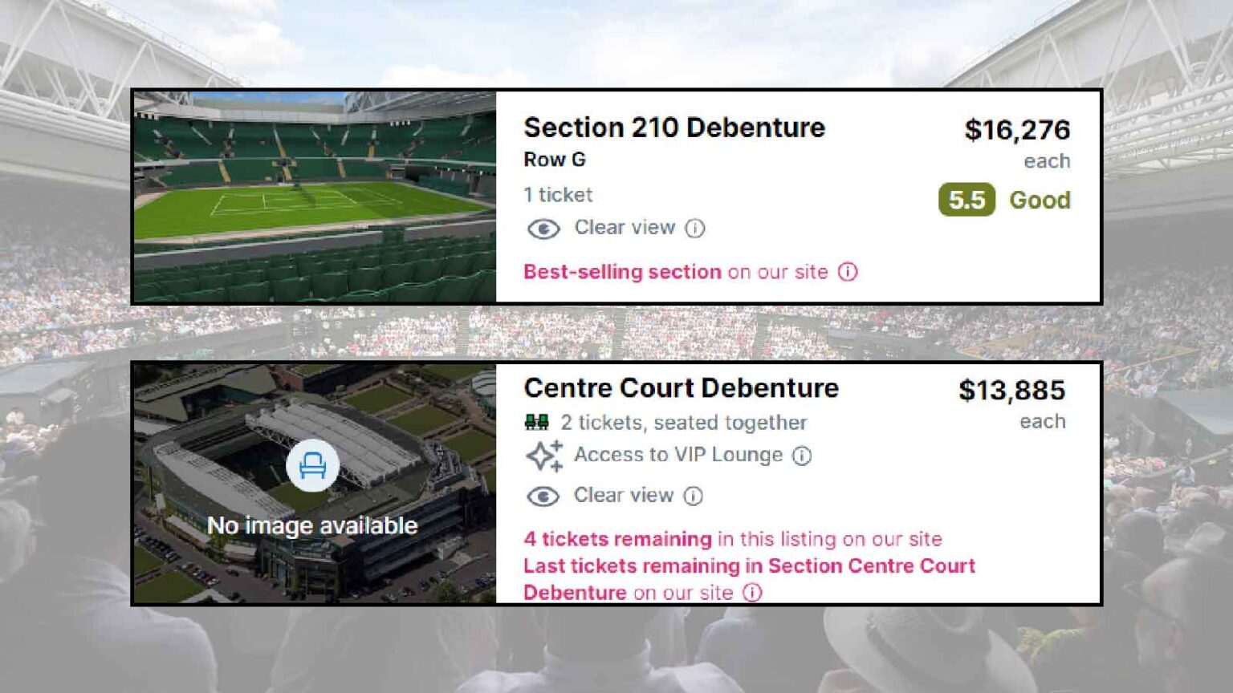Open the info tooltip beside Best-selling section

[x=849, y=272]
